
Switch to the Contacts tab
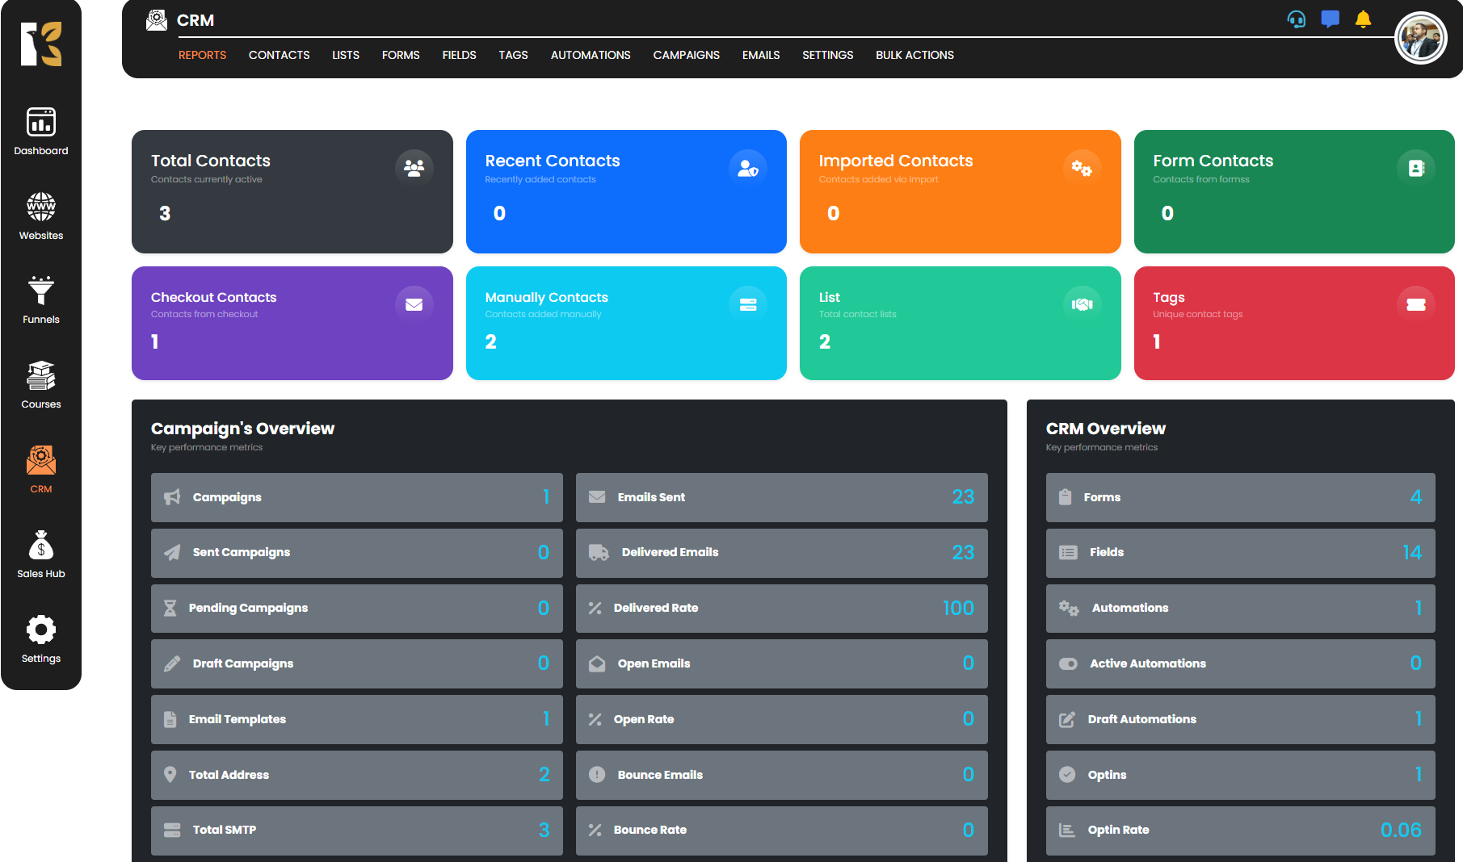click(x=279, y=55)
